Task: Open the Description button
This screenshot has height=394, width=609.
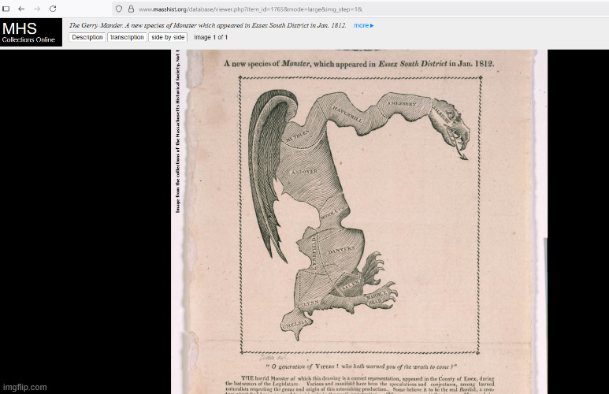Action: pyautogui.click(x=87, y=37)
